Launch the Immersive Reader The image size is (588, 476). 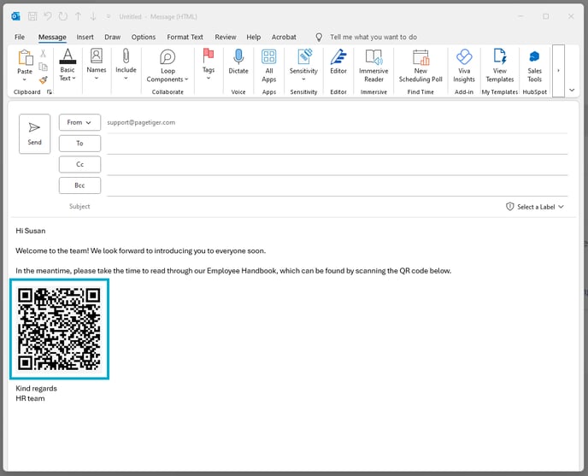(x=373, y=64)
